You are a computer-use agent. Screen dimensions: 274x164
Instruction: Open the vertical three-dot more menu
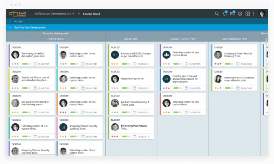tap(254, 13)
